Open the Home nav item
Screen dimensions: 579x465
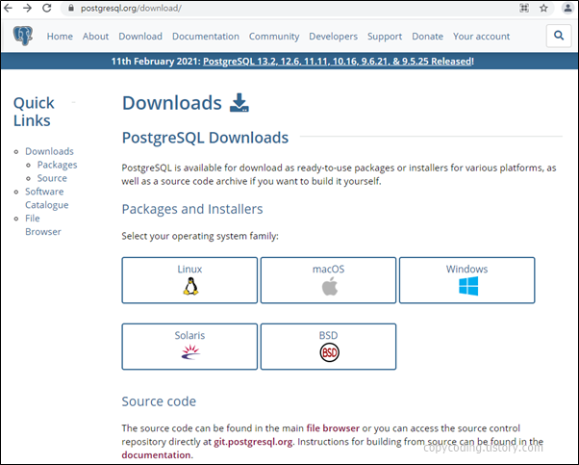60,37
